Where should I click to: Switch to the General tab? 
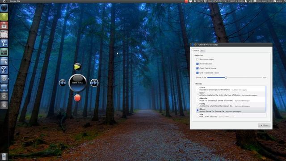[196, 51]
